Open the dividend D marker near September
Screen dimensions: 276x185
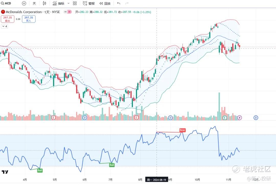tap(170, 118)
